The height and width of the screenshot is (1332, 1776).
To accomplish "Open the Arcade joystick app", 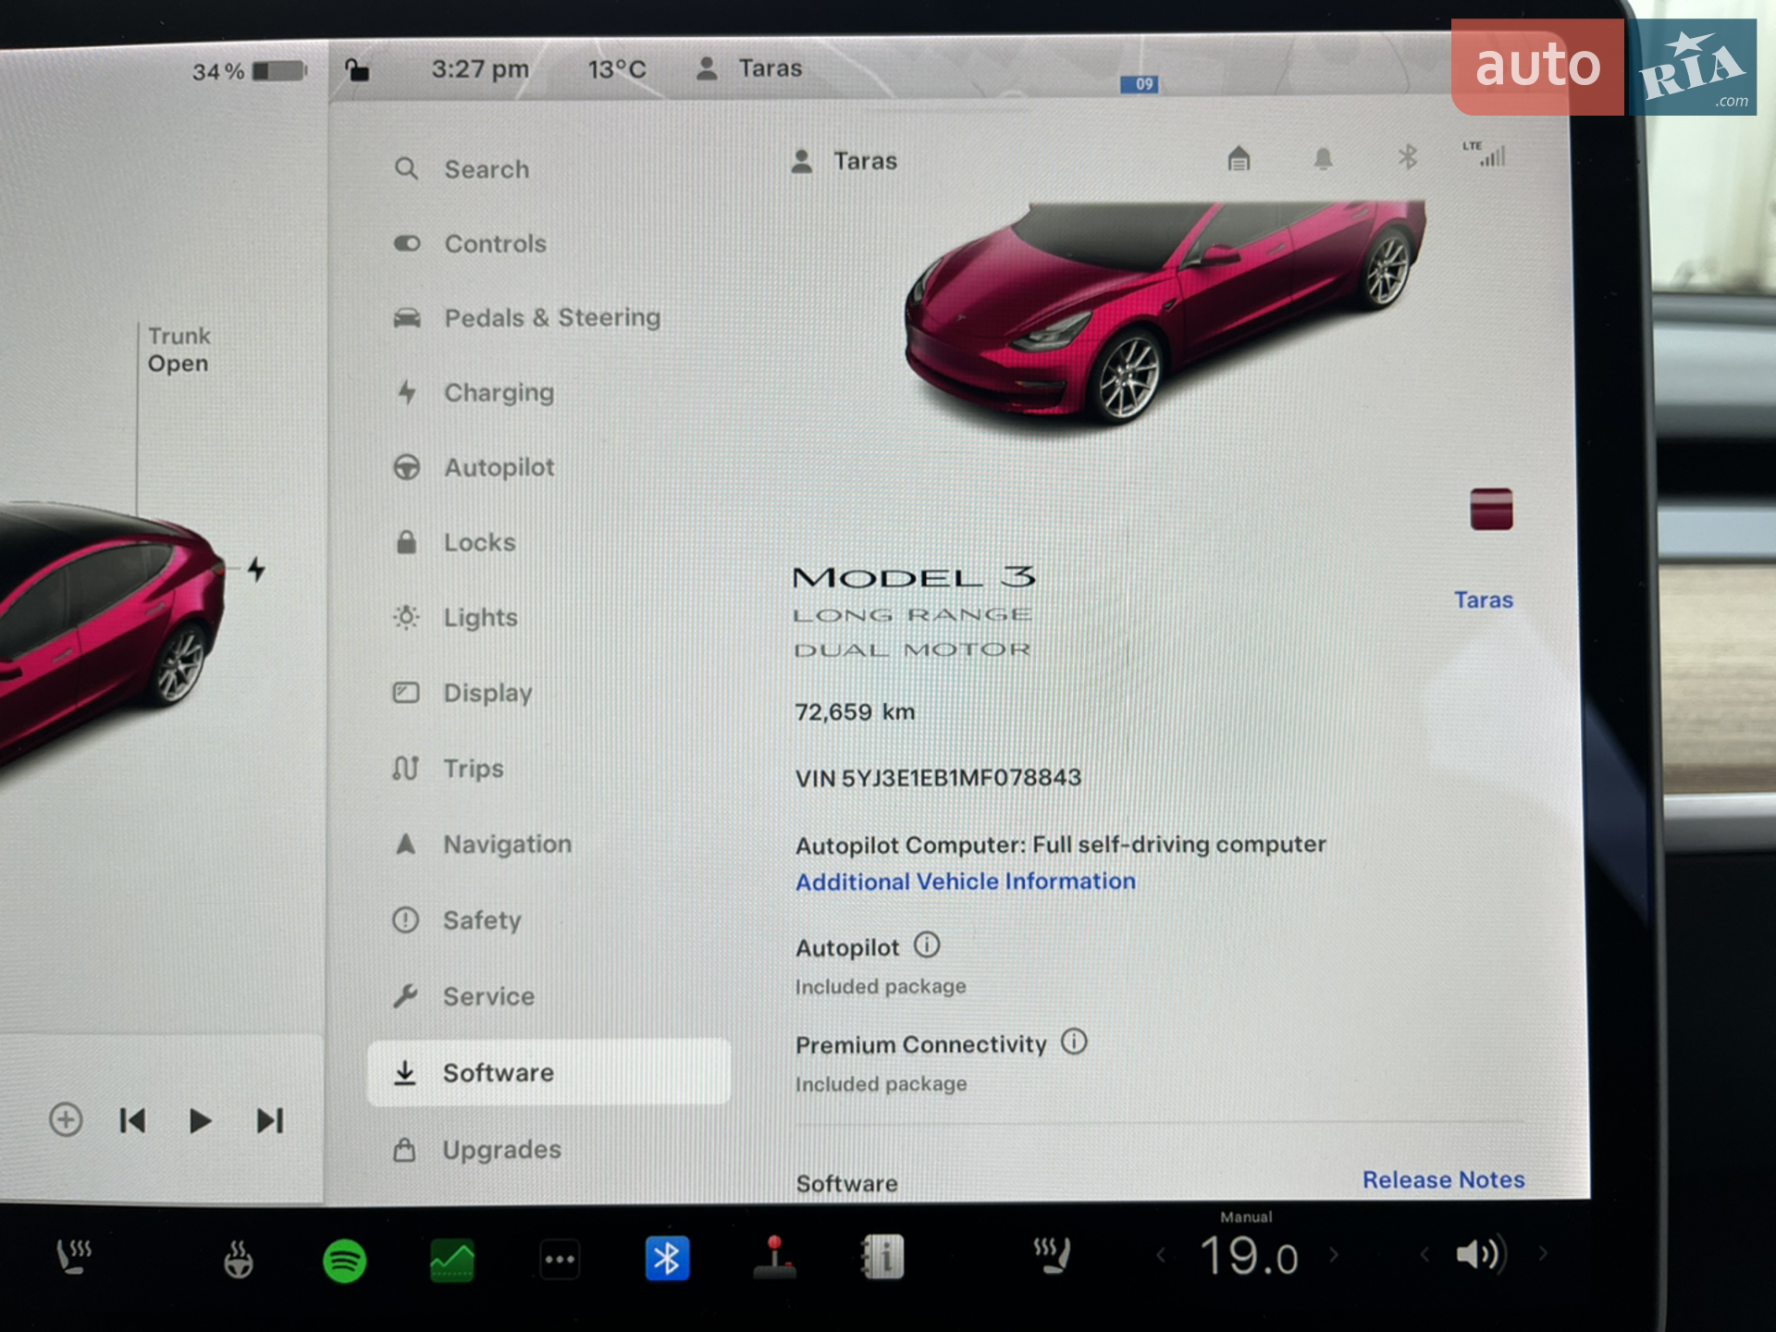I will [x=775, y=1258].
